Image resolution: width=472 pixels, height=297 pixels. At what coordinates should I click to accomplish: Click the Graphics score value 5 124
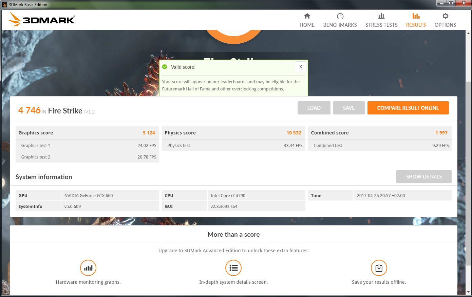click(149, 133)
